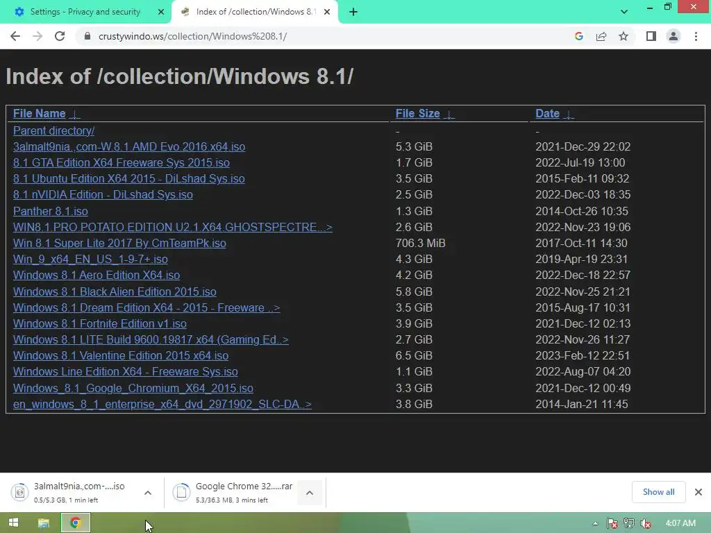Download Win_9_x64_EN_US_1-9-7+.iso
Screen dimensions: 711x533
pyautogui.click(x=90, y=260)
